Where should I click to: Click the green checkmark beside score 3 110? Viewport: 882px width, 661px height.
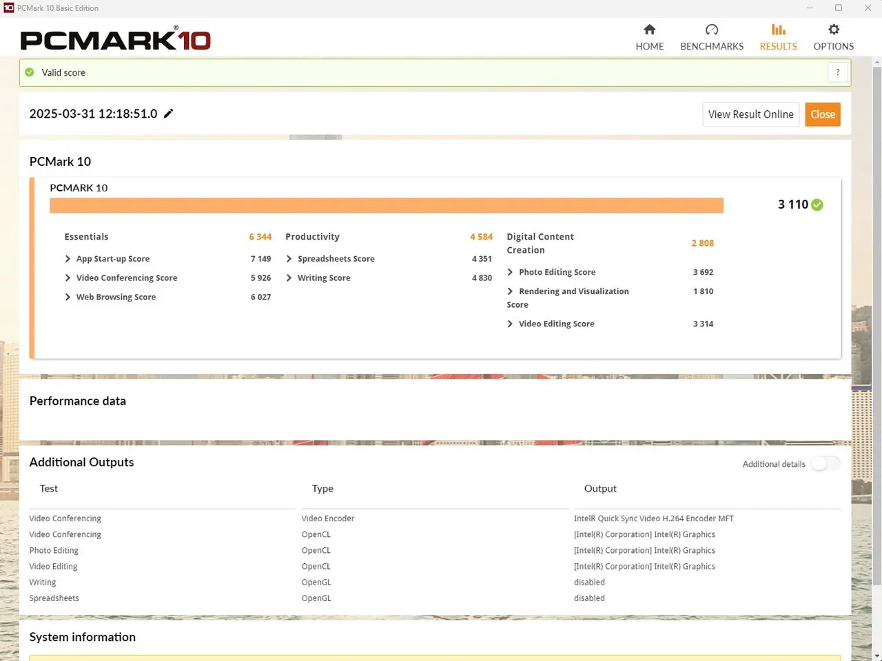(x=817, y=204)
